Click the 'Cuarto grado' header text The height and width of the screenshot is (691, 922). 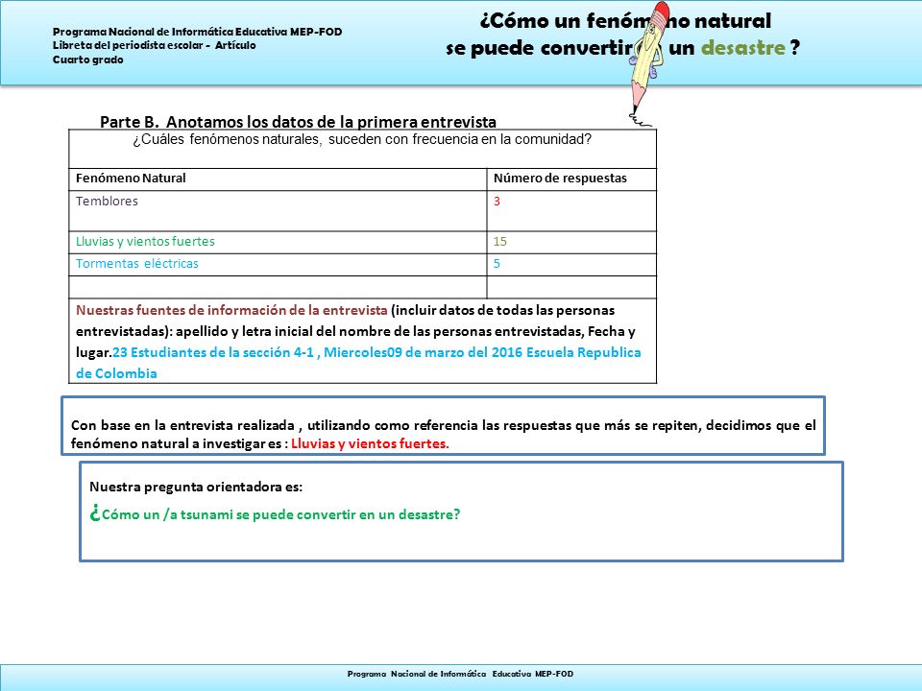pyautogui.click(x=88, y=60)
